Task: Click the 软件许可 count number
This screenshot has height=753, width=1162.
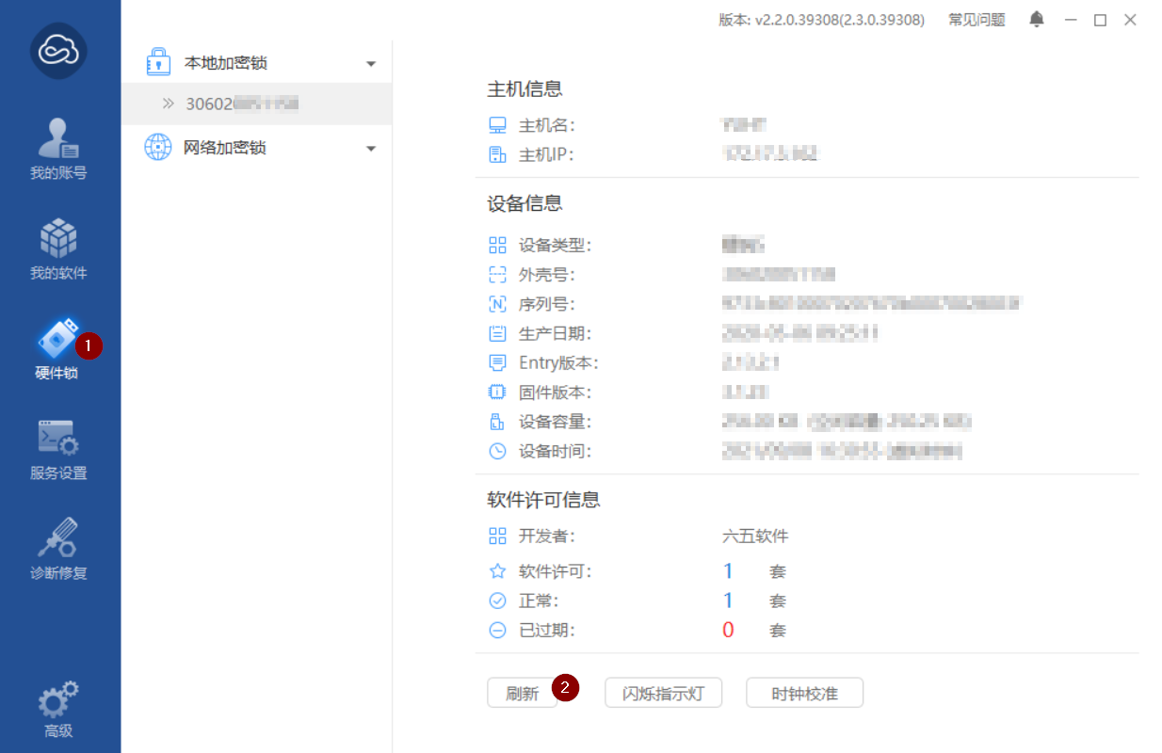Action: (728, 571)
